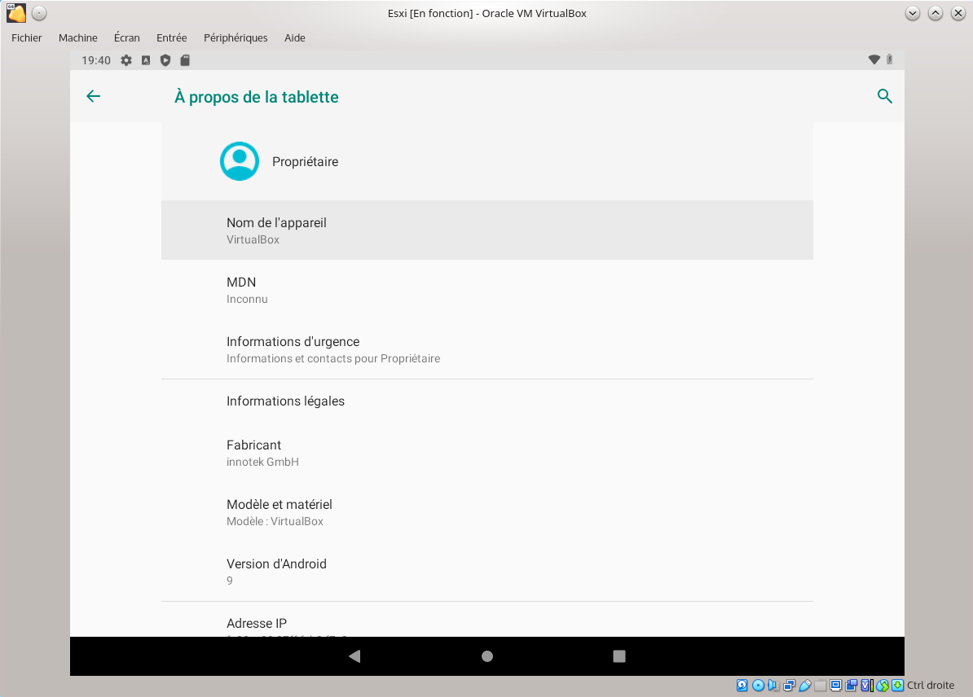Click the green arrow keyboard capture icon

tap(897, 686)
